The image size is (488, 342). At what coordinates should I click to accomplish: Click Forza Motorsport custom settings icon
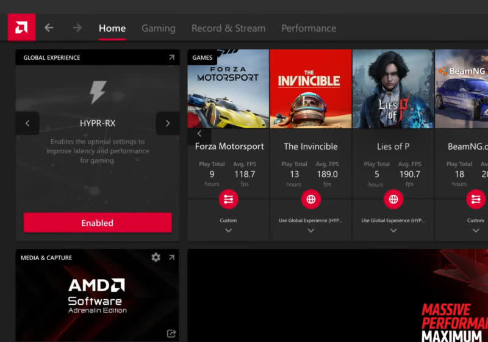(228, 199)
